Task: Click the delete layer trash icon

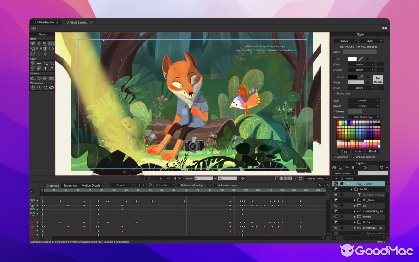Action: click(353, 168)
